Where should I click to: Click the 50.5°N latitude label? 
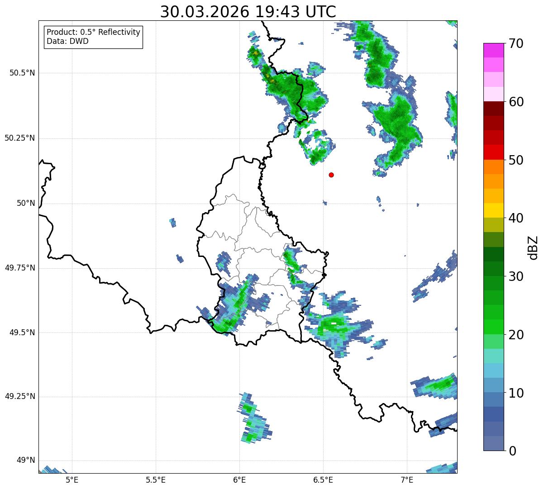(22, 73)
